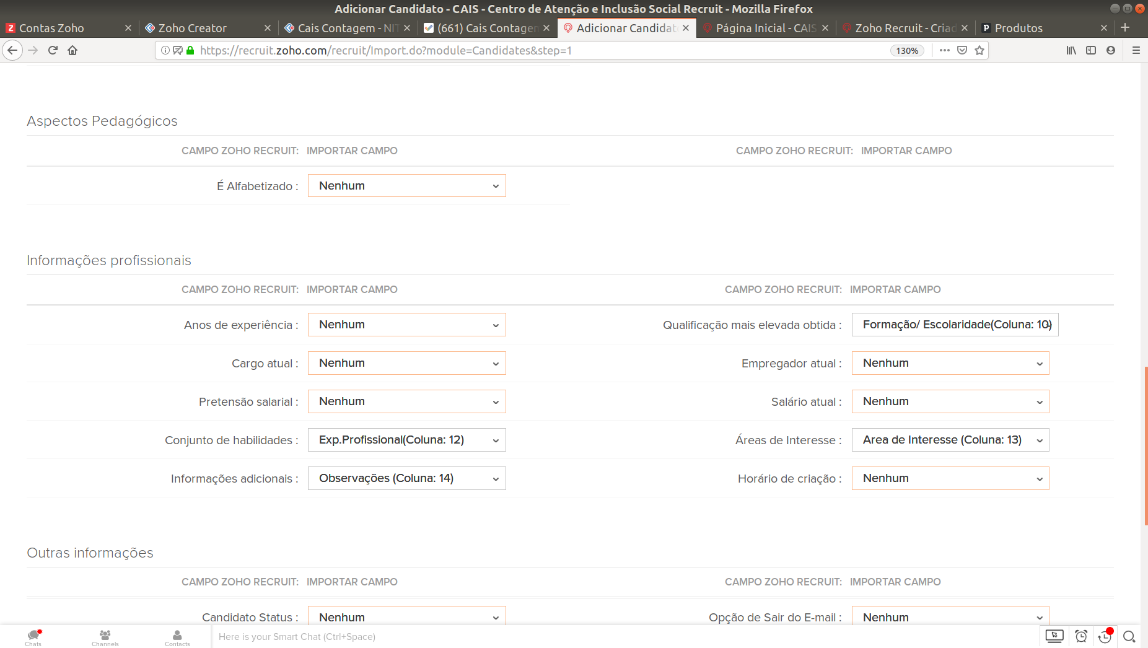This screenshot has width=1148, height=648.
Task: Bookmark this page with the star
Action: pos(979,50)
